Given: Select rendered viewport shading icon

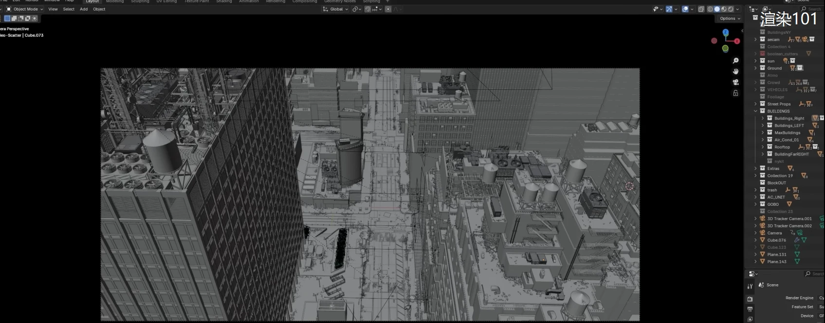Looking at the screenshot, I should (731, 9).
